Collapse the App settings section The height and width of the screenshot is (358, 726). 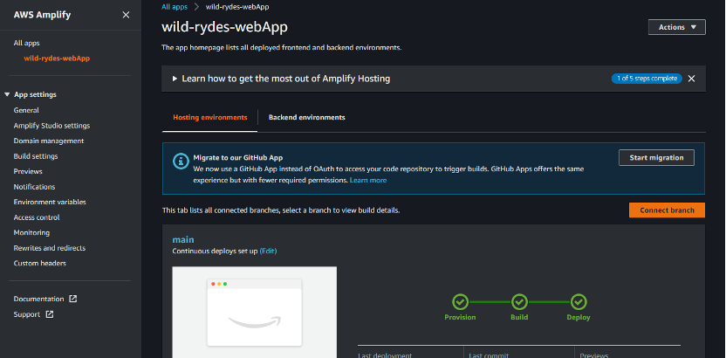[x=7, y=94]
